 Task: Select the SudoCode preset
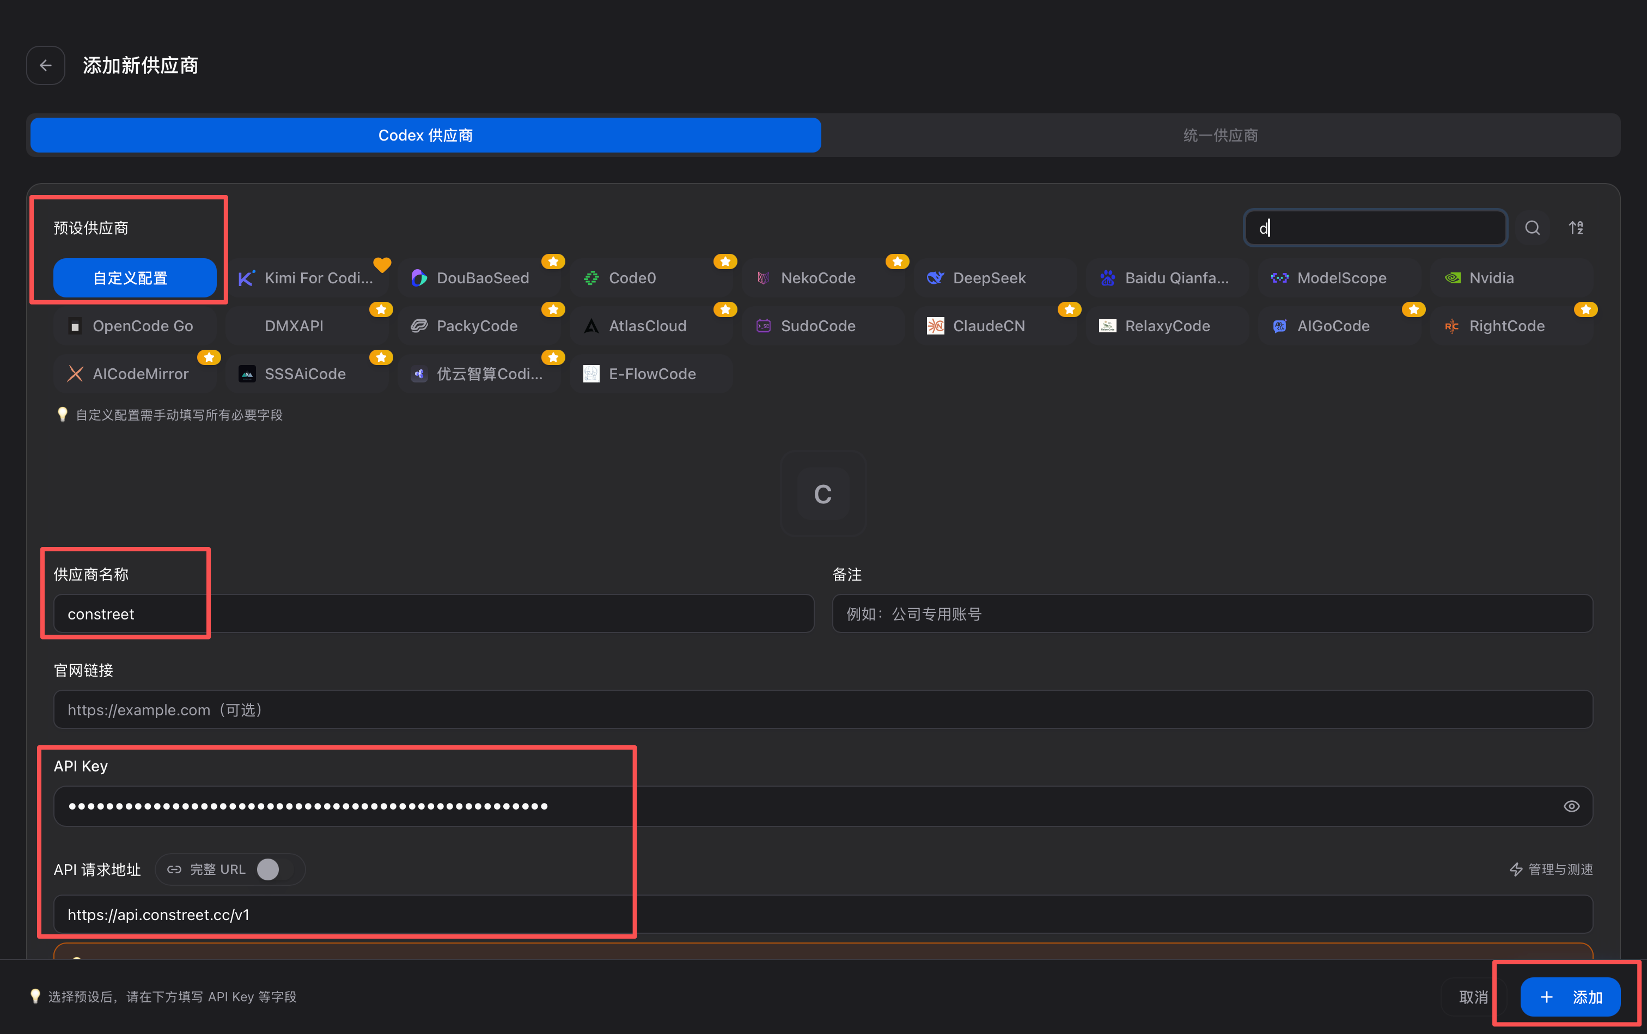[823, 326]
